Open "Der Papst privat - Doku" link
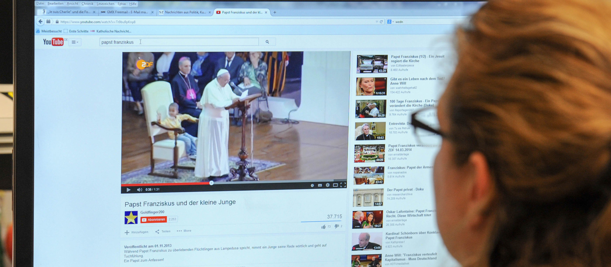Image resolution: width=611 pixels, height=267 pixels. 405,189
